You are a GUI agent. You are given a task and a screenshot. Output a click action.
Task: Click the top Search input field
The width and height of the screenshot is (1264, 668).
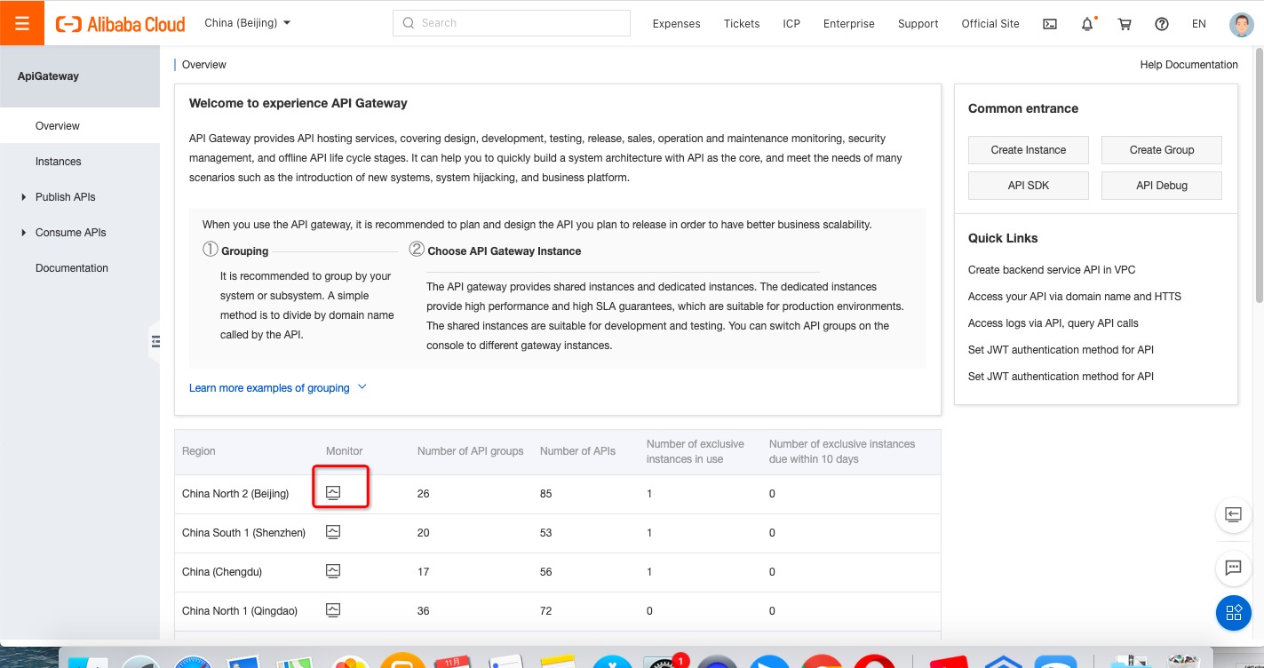point(511,23)
